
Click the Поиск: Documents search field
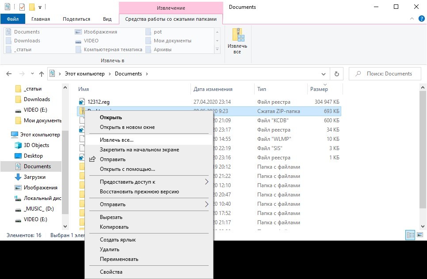click(x=385, y=74)
